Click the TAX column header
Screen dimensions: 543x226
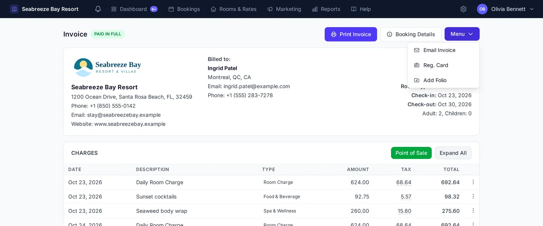[406, 169]
